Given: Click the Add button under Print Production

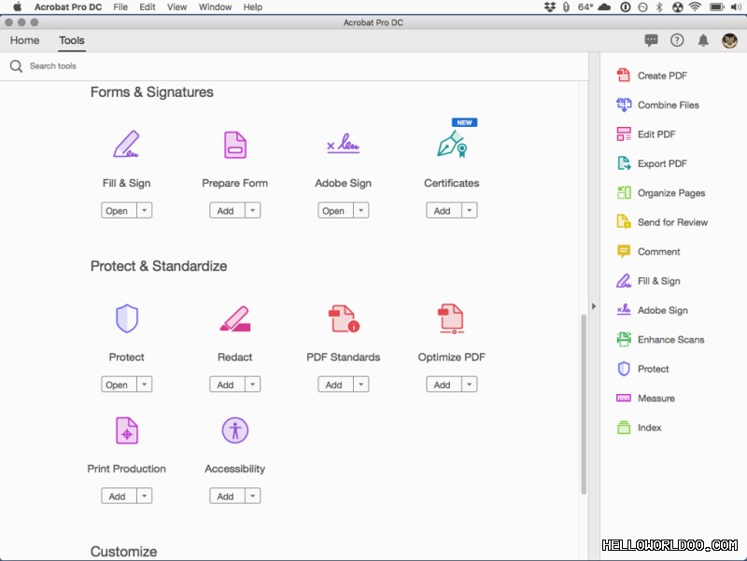Looking at the screenshot, I should pyautogui.click(x=120, y=496).
